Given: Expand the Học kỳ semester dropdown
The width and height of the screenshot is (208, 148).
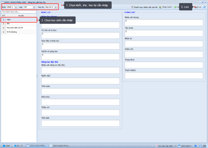Looking at the screenshot, I should [x=56, y=7].
